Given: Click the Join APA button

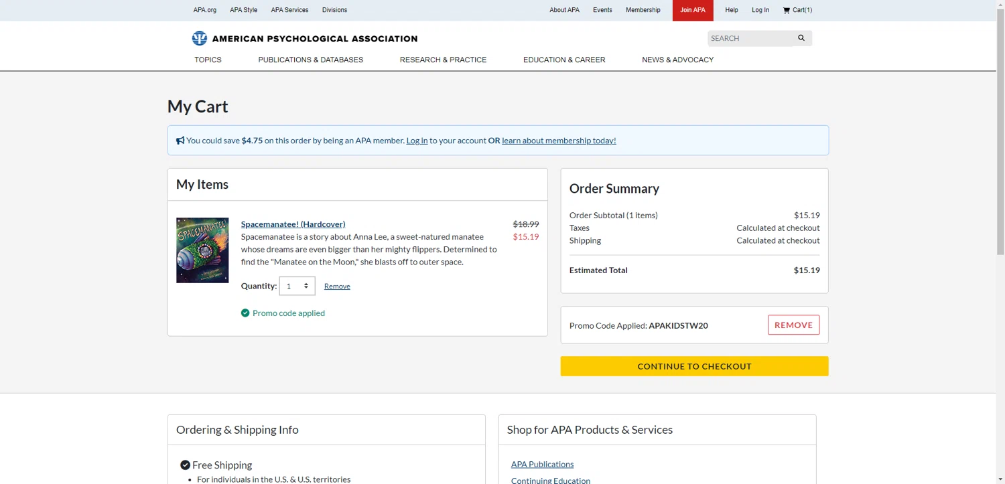Looking at the screenshot, I should tap(693, 10).
